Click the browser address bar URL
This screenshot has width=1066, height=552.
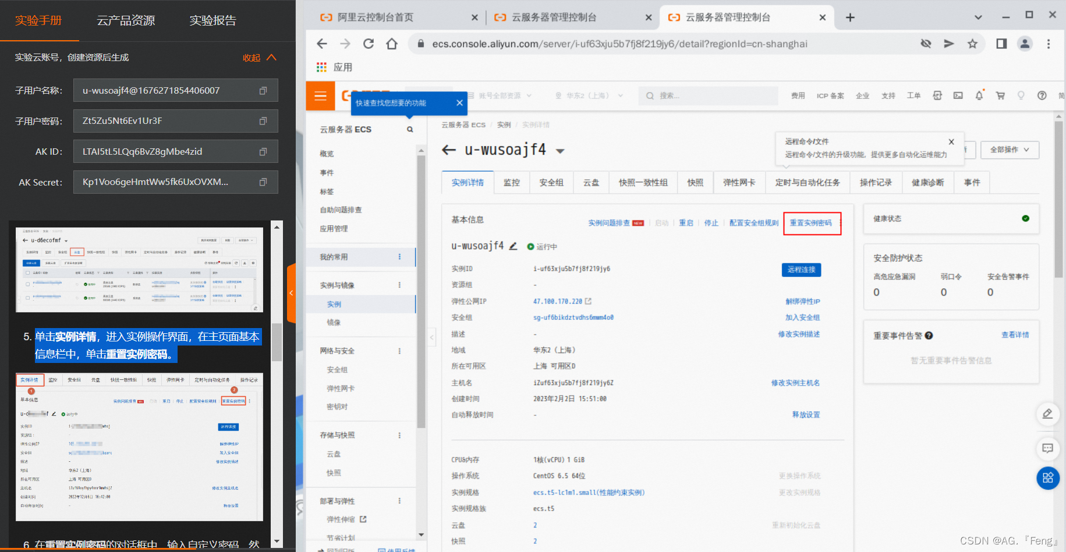click(x=619, y=44)
